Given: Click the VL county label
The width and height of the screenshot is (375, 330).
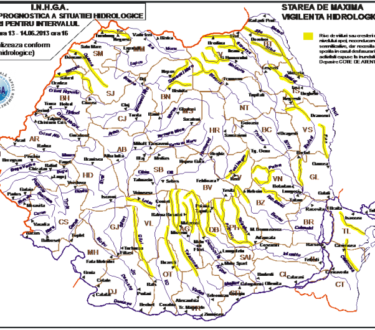Looking at the screenshot, I should [x=149, y=222].
